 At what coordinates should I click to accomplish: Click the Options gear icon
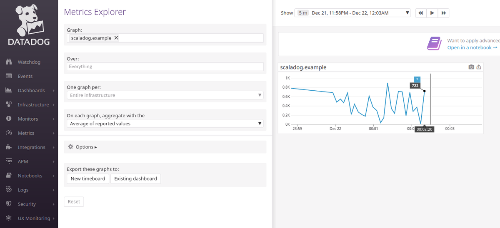pyautogui.click(x=70, y=147)
